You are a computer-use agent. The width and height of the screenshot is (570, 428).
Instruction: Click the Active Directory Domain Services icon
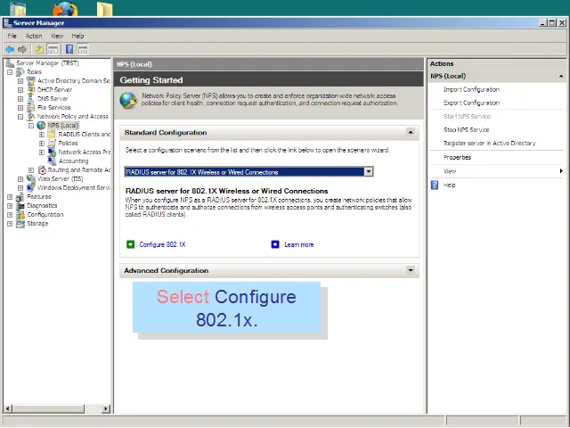click(31, 81)
